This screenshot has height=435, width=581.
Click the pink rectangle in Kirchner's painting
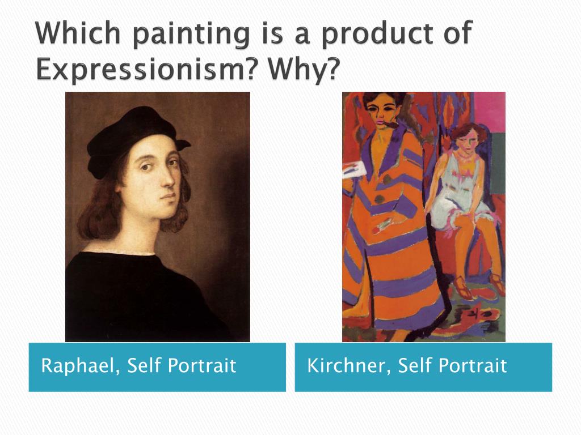tap(490, 112)
